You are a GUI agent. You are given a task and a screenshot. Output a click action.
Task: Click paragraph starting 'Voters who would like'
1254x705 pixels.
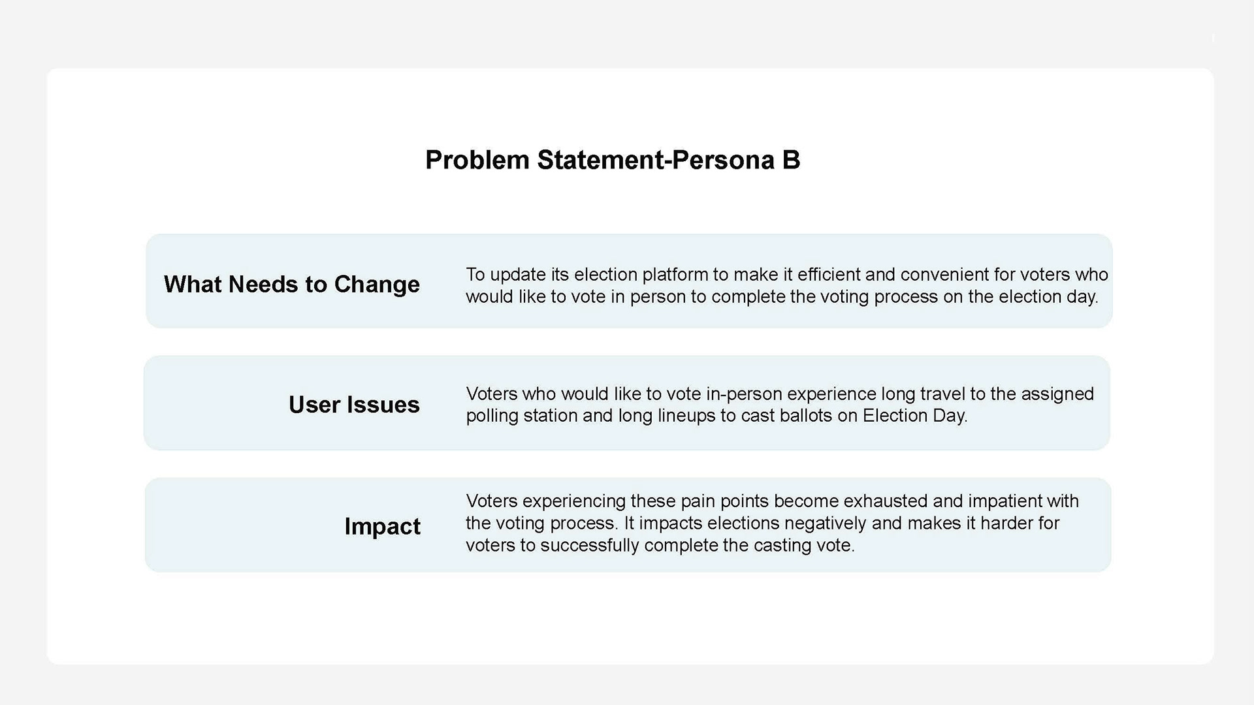click(779, 405)
